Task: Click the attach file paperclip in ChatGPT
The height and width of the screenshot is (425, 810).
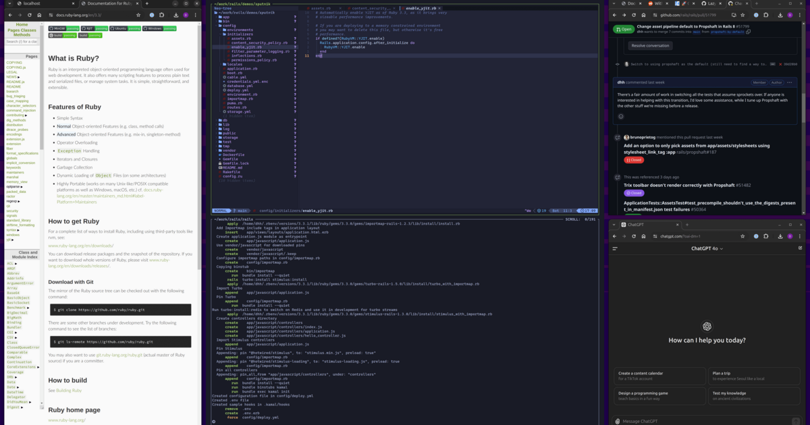Action: 618,421
